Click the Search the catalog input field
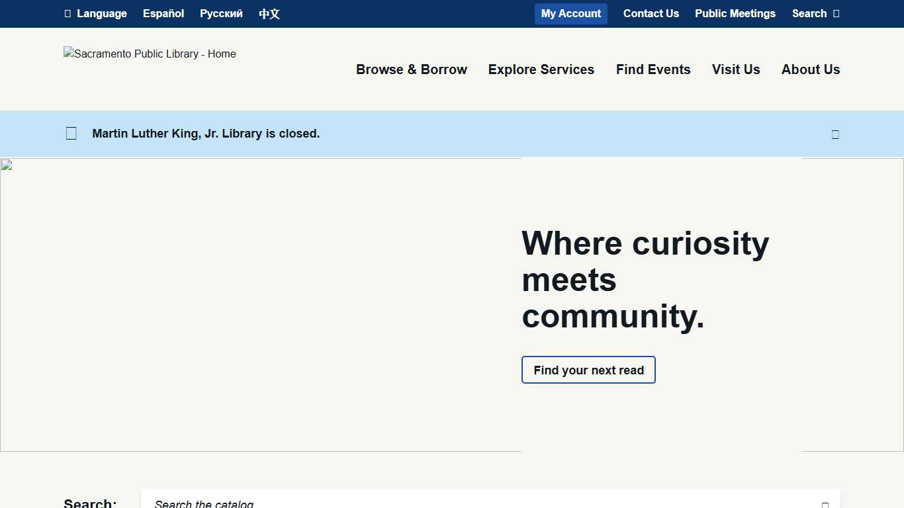The image size is (904, 508). [x=463, y=503]
